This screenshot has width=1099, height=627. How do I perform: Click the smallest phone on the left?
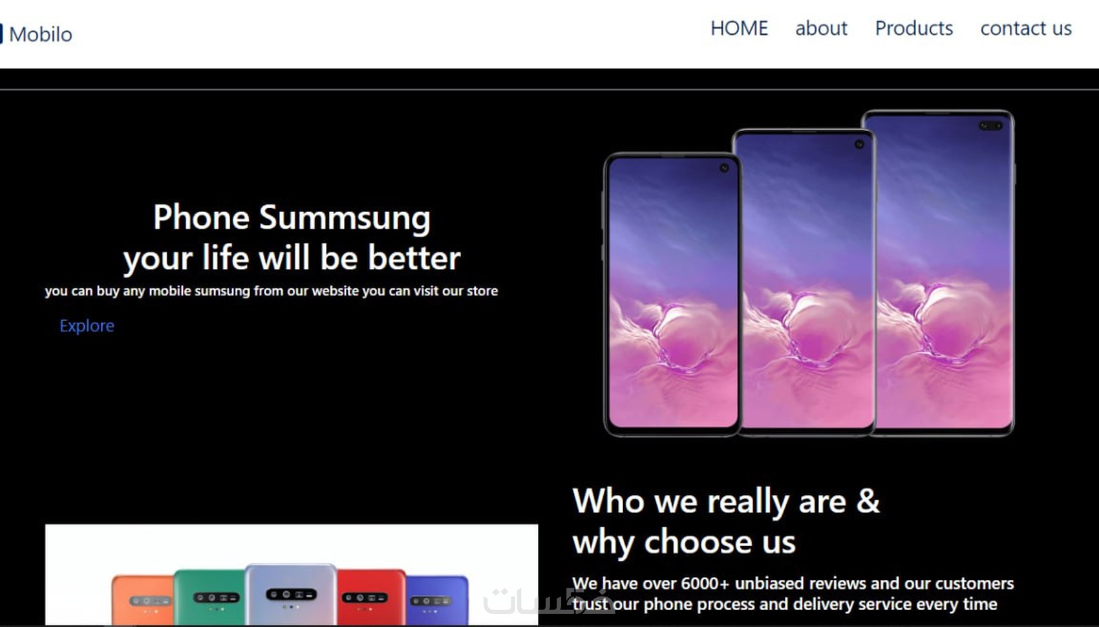[671, 294]
